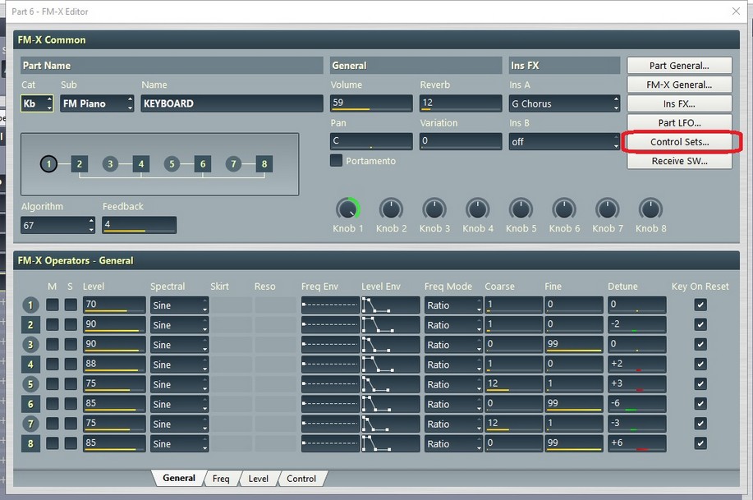Click the Knob 6 dial
Screen dimensions: 753x500
tap(564, 209)
